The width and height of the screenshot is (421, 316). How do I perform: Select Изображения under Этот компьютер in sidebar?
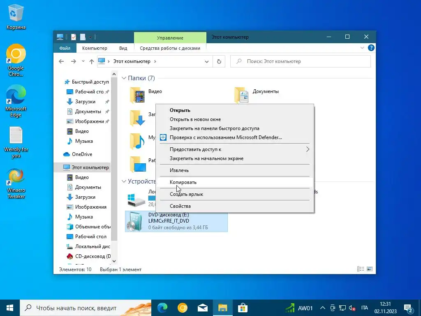[86, 207]
